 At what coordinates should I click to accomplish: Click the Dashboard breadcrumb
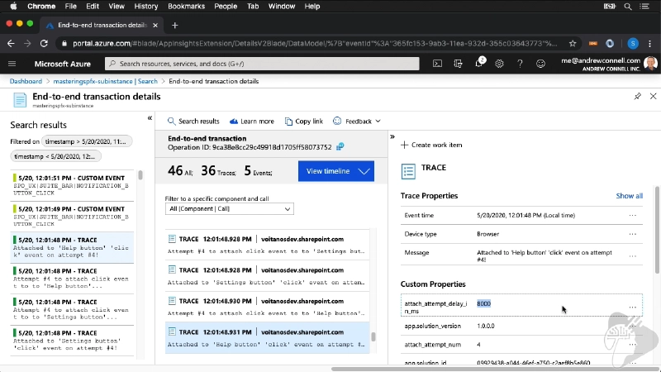click(26, 81)
